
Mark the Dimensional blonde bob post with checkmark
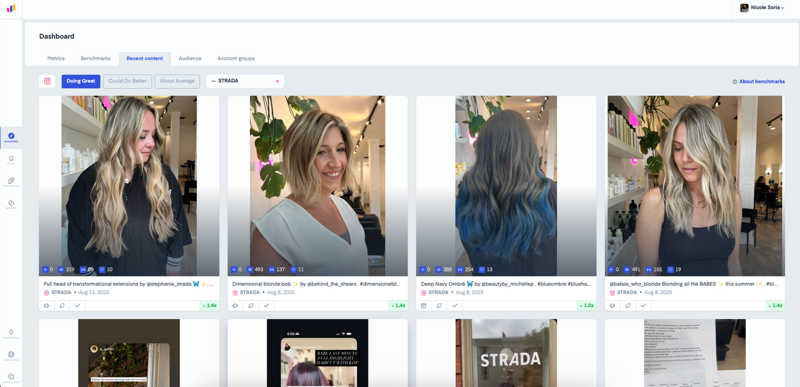(266, 306)
